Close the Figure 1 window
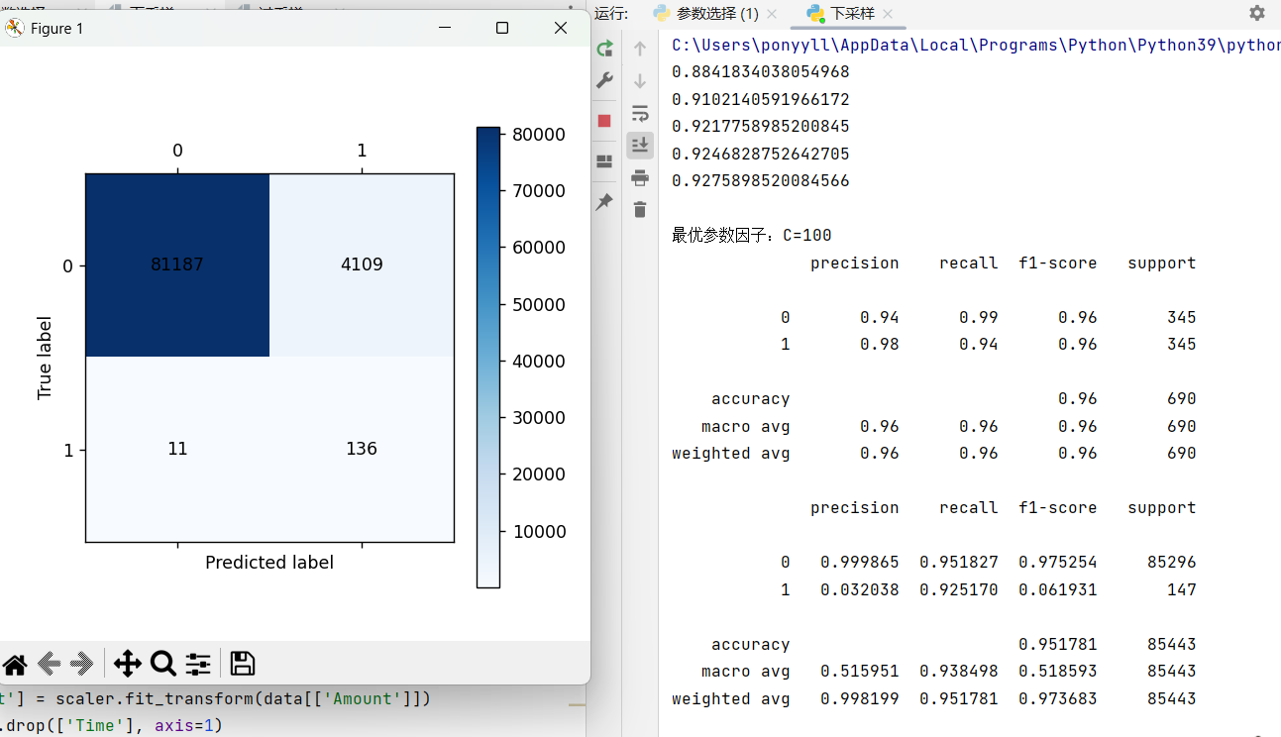1281x737 pixels. (x=561, y=28)
